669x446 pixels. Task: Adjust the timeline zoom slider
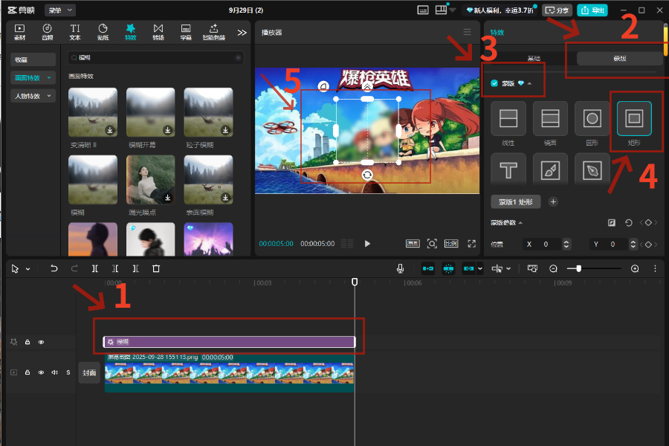[579, 268]
